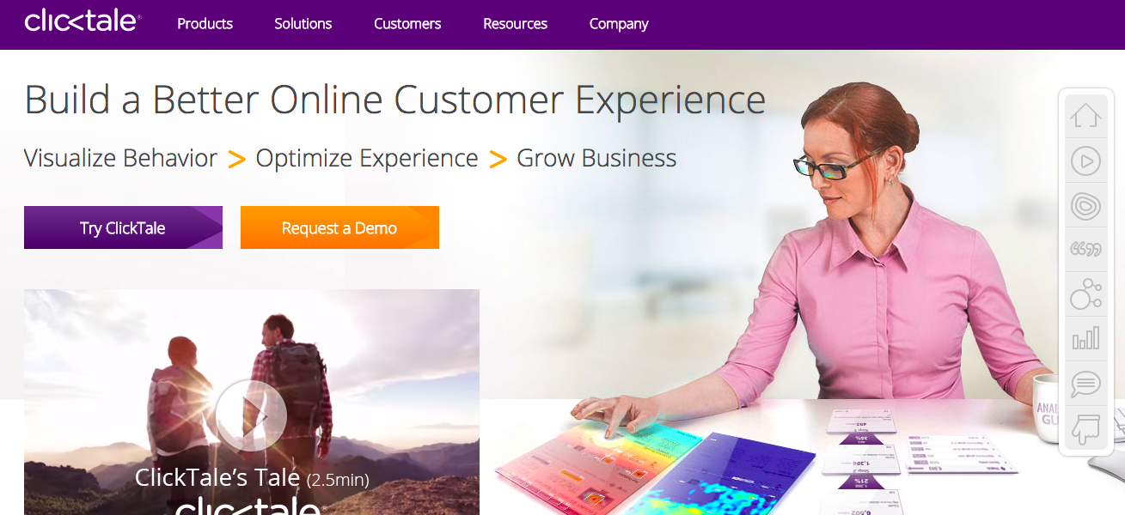Open the Customers menu
The height and width of the screenshot is (515, 1125).
coord(407,24)
